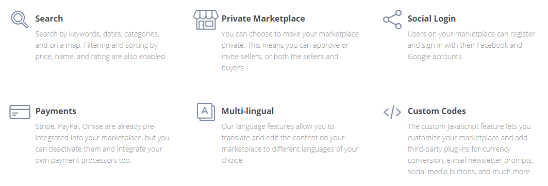Screen dimensions: 548x186
Task: Select the Custom Codes heading
Action: [x=437, y=111]
